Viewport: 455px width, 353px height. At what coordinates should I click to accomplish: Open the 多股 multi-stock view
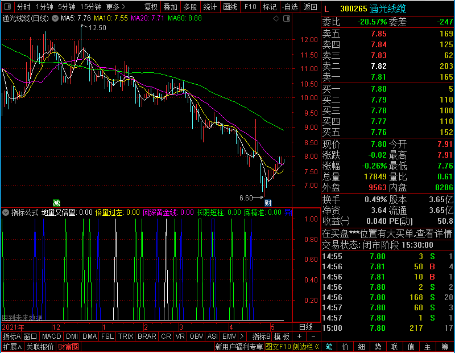(x=190, y=7)
